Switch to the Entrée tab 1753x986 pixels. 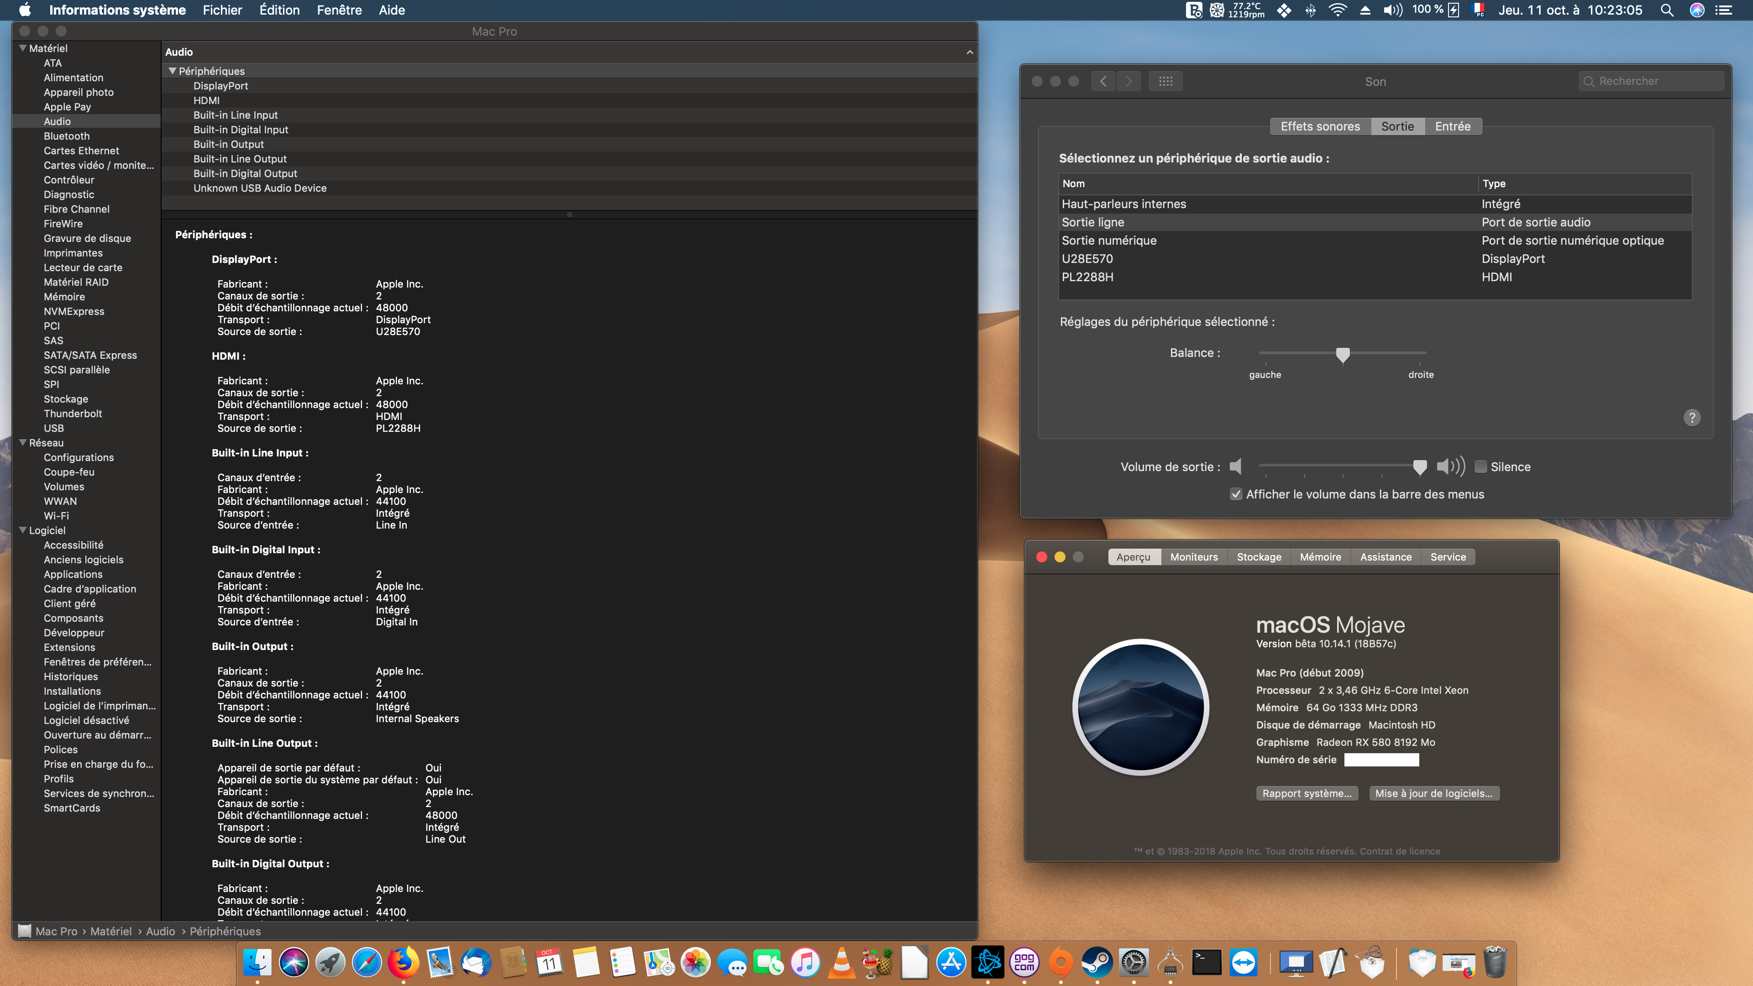coord(1452,126)
